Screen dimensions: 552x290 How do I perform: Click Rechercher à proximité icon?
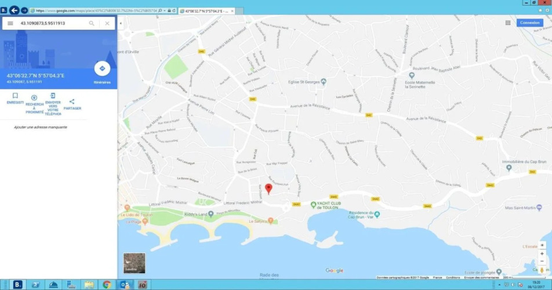pos(34,98)
